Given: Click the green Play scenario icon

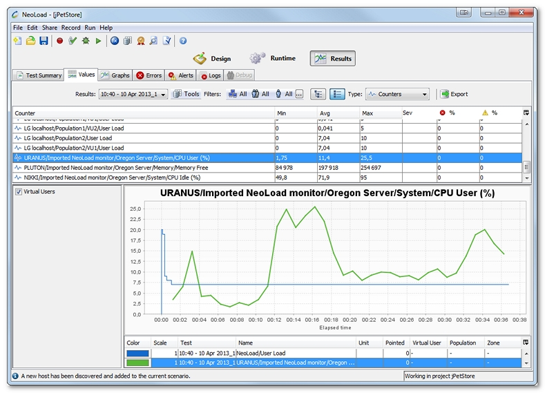Looking at the screenshot, I should [x=99, y=41].
